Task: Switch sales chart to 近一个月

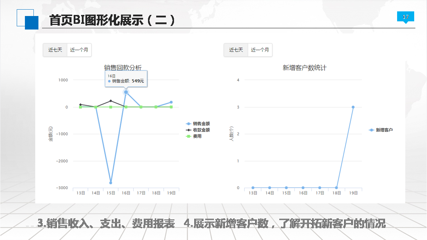Action: 79,50
